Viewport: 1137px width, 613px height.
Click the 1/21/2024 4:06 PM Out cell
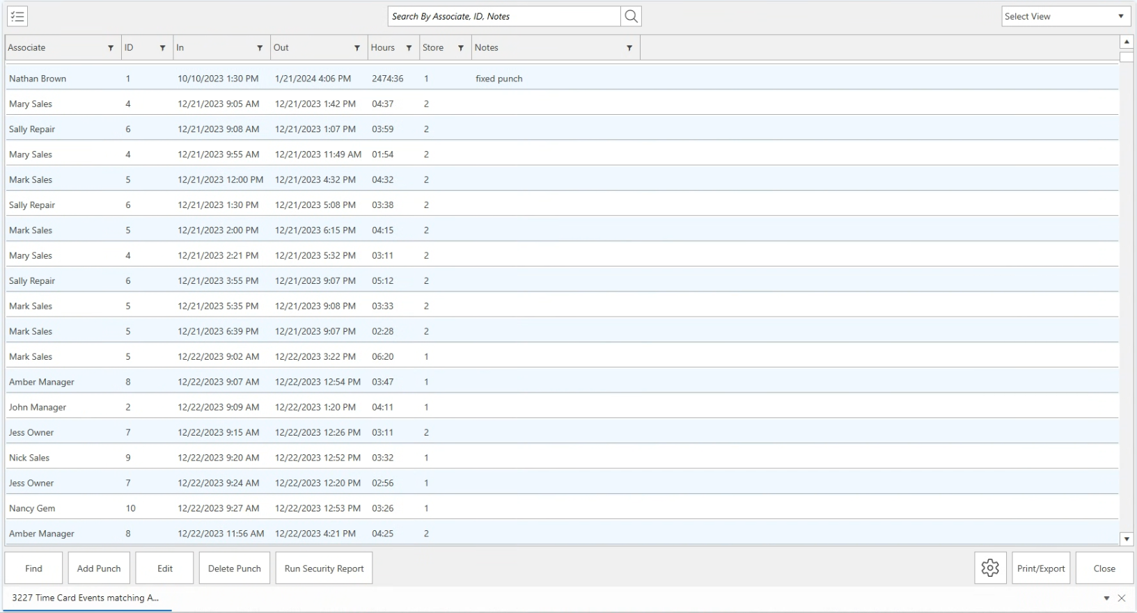click(x=313, y=79)
